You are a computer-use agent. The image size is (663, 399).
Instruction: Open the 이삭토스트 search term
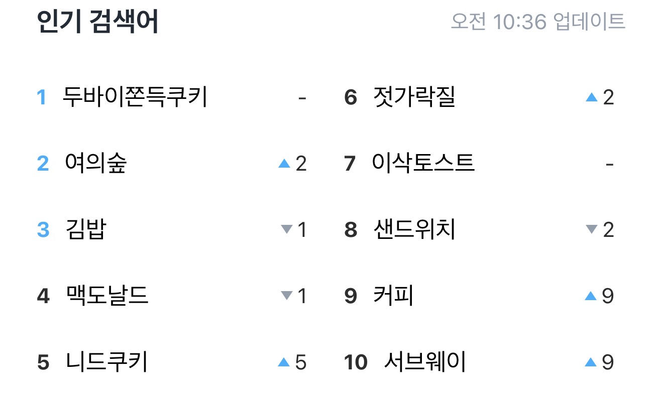click(423, 163)
